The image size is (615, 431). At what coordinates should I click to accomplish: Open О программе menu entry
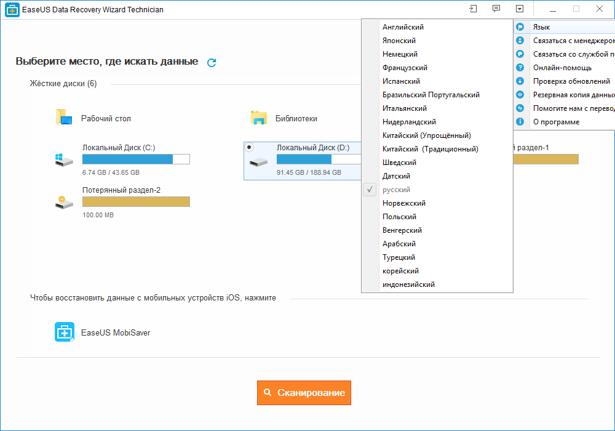[565, 122]
